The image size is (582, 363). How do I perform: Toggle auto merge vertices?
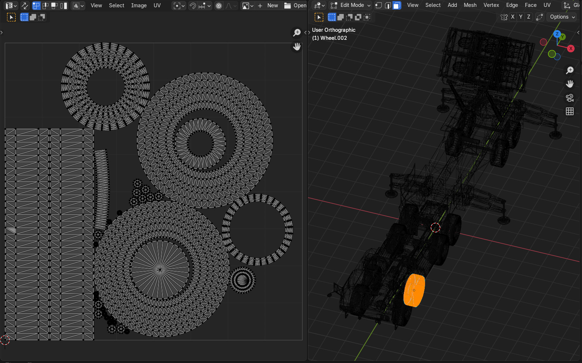pyautogui.click(x=539, y=17)
